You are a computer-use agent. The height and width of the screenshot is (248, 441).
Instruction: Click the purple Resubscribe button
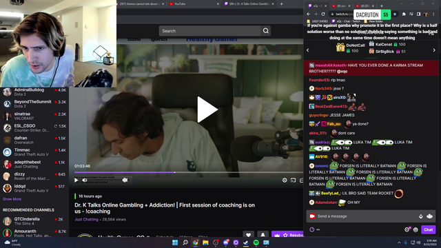[x=287, y=235]
